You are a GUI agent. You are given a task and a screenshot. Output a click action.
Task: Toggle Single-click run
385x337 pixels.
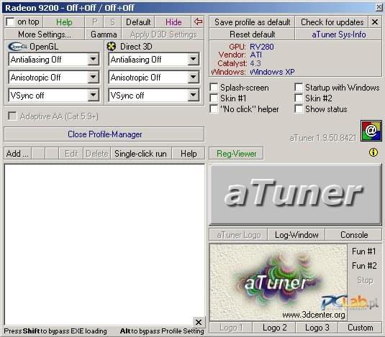click(x=141, y=154)
